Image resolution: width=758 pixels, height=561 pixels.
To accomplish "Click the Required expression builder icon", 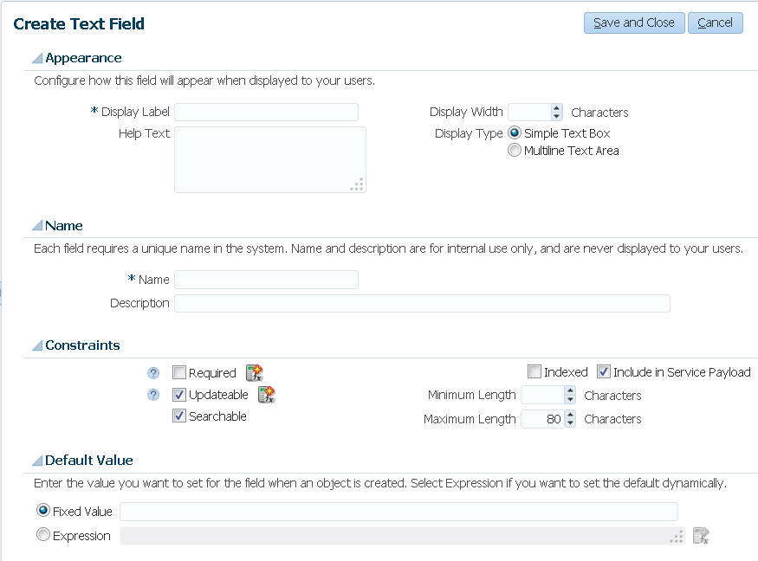I will click(254, 373).
